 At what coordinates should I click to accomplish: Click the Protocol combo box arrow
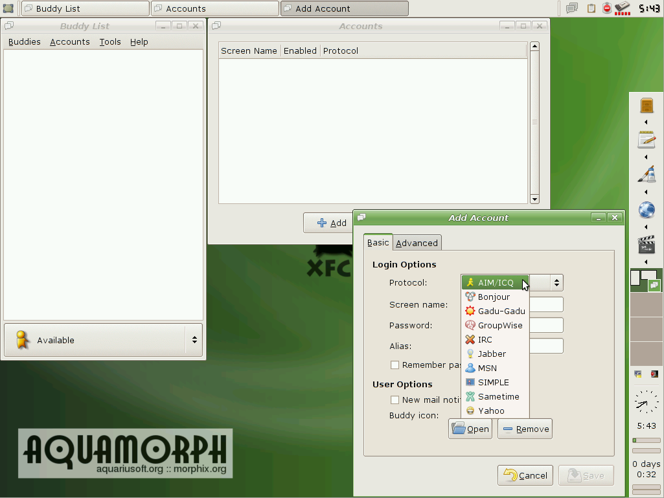point(556,282)
